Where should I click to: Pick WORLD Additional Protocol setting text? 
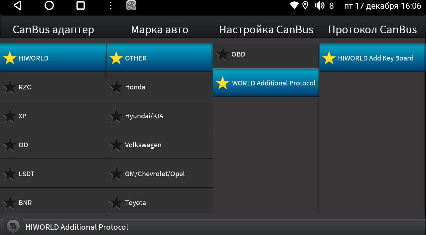(x=274, y=83)
